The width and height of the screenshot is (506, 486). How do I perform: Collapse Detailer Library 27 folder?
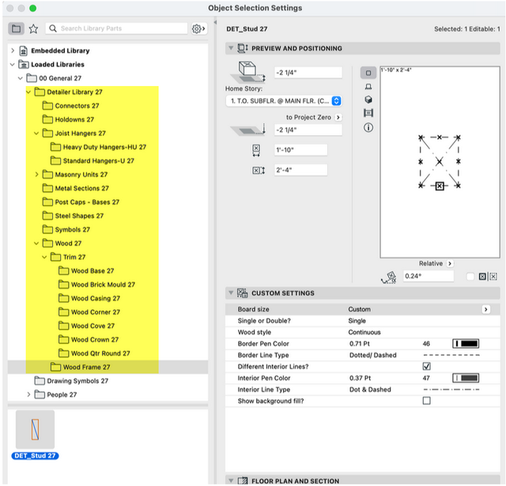tap(28, 92)
